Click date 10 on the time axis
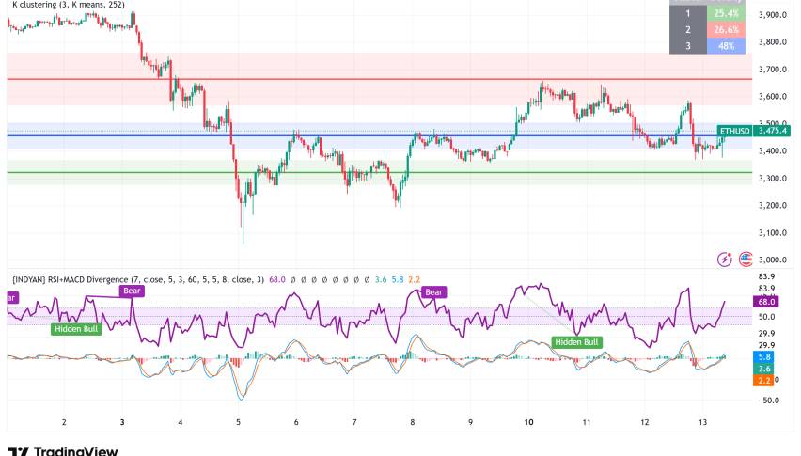 tap(528, 424)
